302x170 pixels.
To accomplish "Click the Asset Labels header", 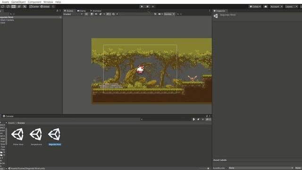I will (x=220, y=160).
